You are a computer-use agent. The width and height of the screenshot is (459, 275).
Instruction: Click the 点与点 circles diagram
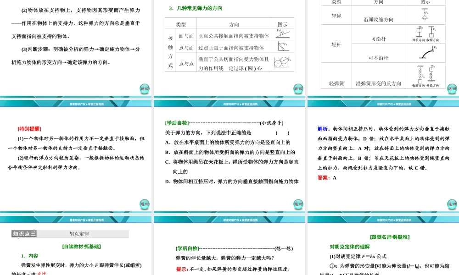(x=282, y=62)
